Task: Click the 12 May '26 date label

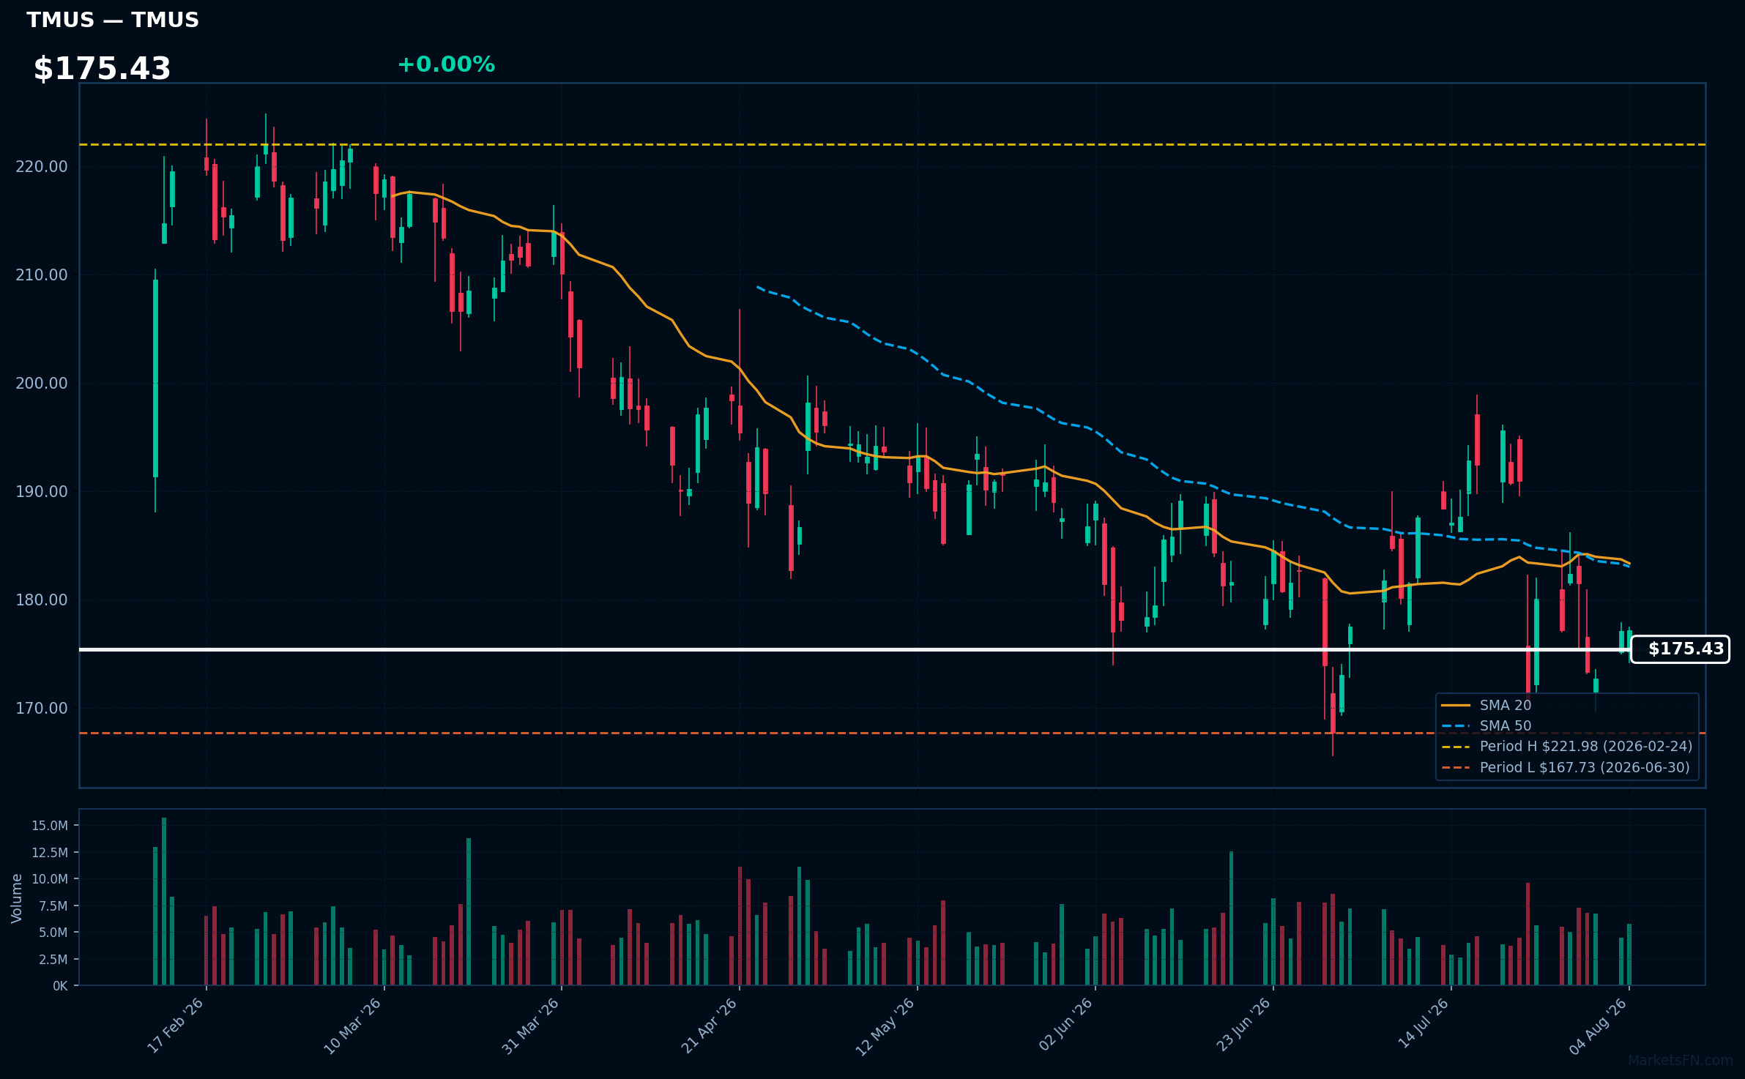Action: click(x=886, y=1026)
